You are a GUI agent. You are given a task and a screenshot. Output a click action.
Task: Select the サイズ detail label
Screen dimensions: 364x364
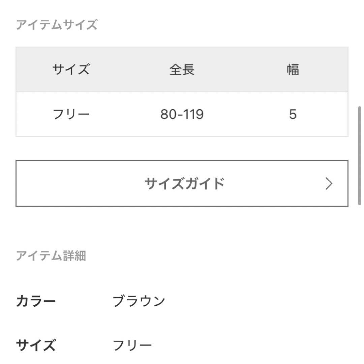[35, 344]
